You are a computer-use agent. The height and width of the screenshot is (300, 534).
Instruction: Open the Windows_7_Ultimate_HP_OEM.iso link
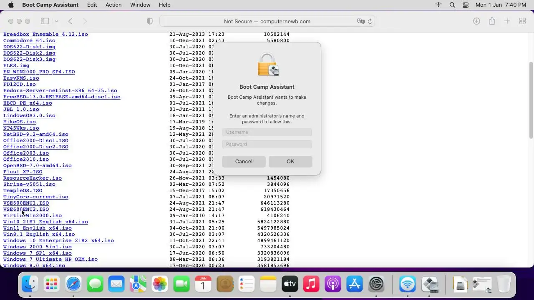point(50,259)
